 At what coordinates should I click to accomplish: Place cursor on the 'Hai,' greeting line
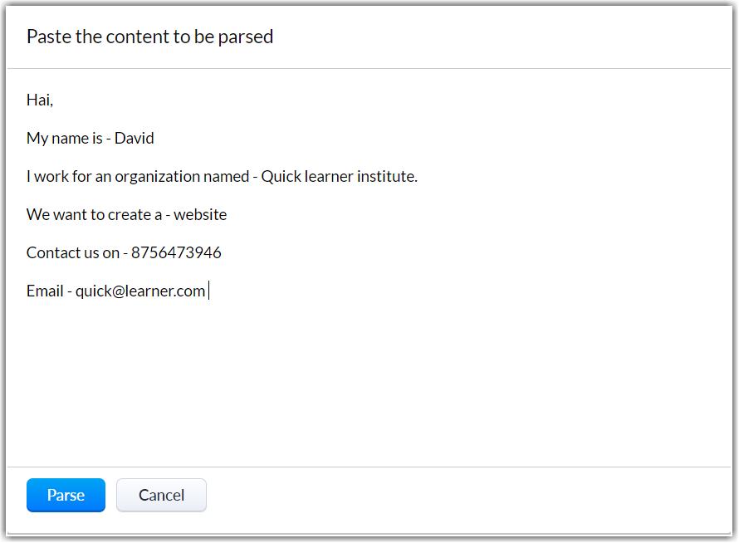click(x=39, y=100)
